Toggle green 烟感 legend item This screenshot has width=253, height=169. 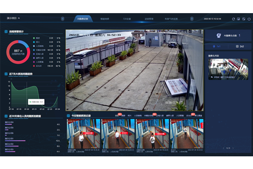coord(46,38)
